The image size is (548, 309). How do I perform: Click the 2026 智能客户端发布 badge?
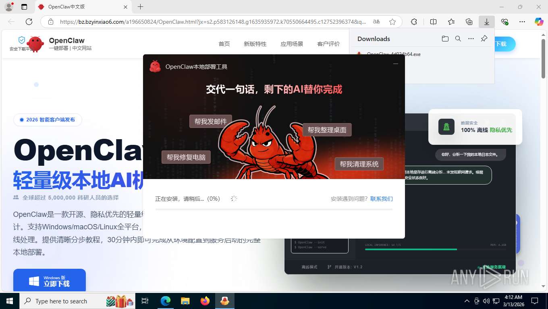(48, 120)
